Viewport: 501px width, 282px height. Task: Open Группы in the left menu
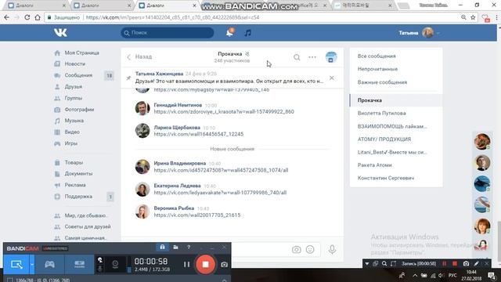click(74, 98)
